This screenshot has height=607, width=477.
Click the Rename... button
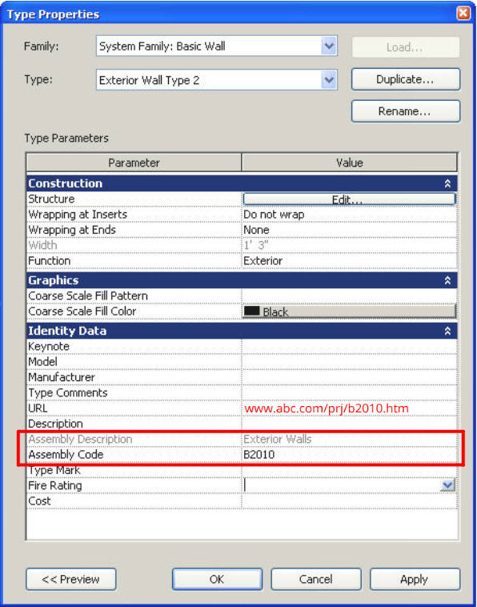point(406,111)
